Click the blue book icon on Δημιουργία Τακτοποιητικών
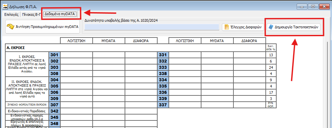Image resolution: width=332 pixels, height=128 pixels. (x=271, y=27)
